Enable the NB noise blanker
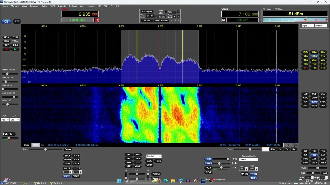Image resolution: width=330 pixels, height=185 pixels. (x=129, y=159)
